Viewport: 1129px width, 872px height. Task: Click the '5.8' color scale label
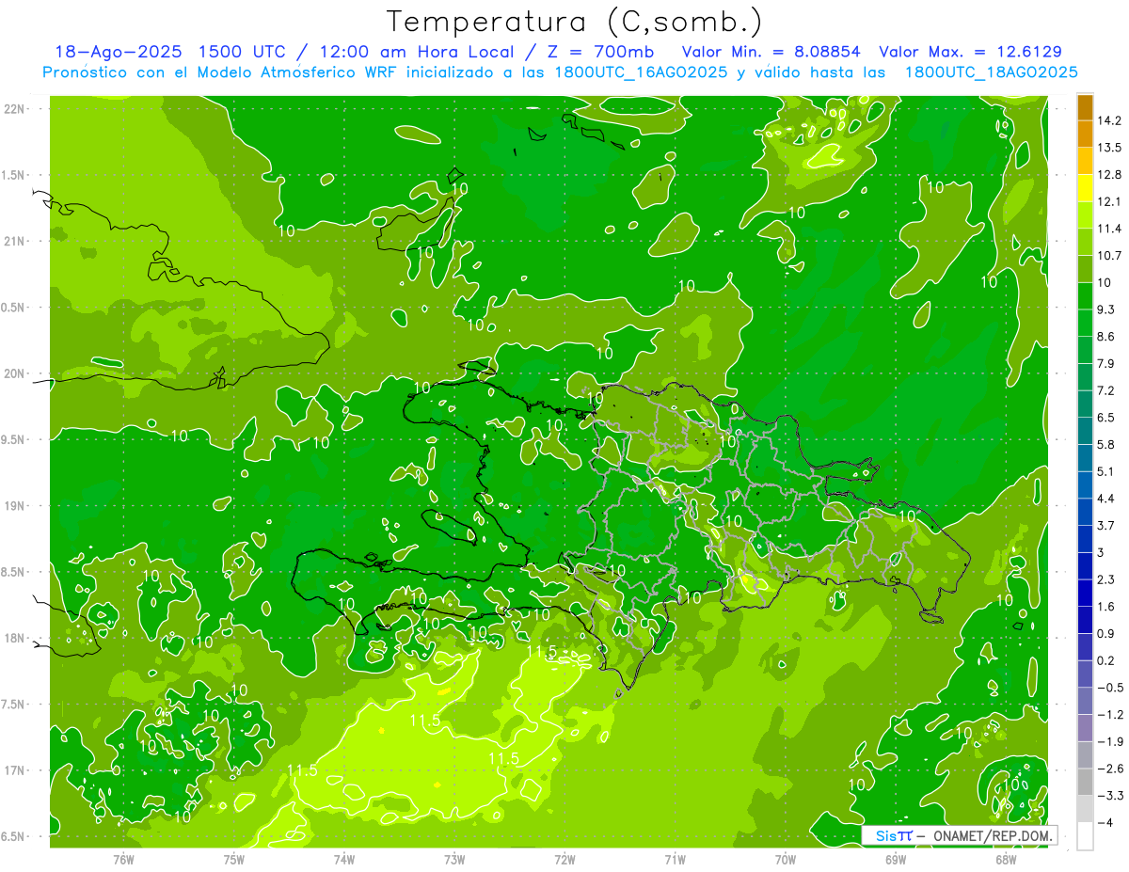coord(1106,444)
